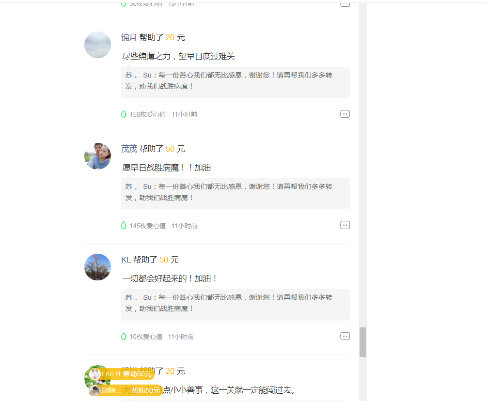Open 茂茂's couple photo avatar
Image resolution: width=487 pixels, height=401 pixels.
point(97,156)
